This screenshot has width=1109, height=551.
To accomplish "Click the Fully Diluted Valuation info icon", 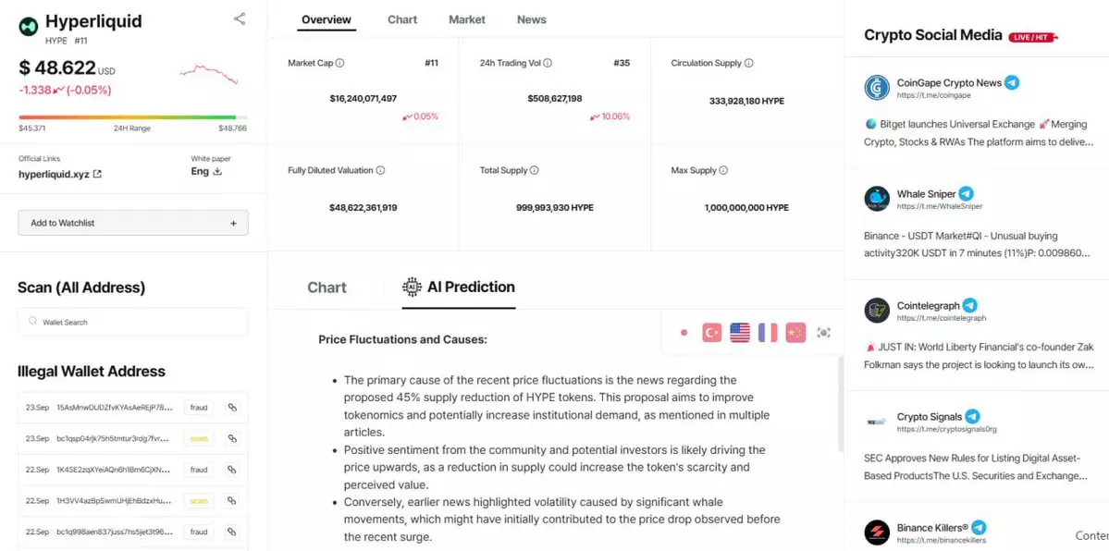I will [x=380, y=170].
